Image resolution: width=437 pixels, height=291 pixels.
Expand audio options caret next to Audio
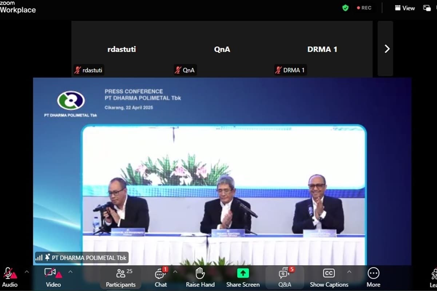(x=27, y=271)
